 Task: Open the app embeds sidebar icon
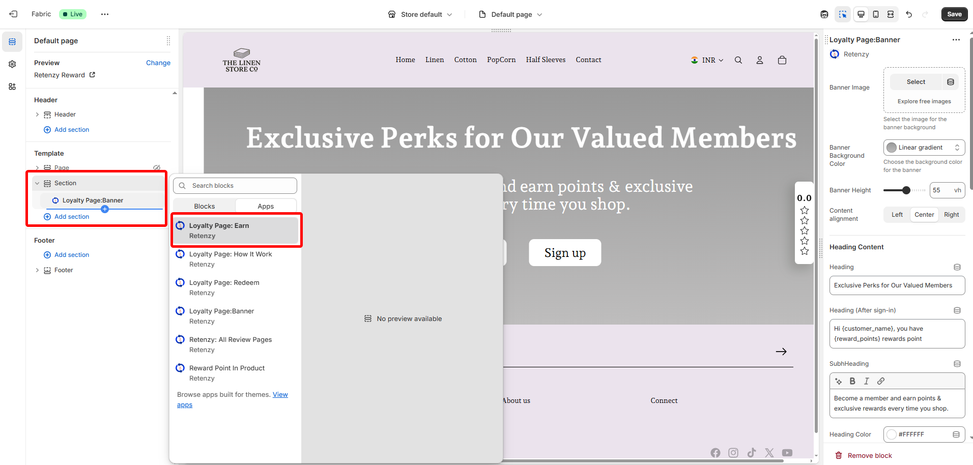click(12, 86)
